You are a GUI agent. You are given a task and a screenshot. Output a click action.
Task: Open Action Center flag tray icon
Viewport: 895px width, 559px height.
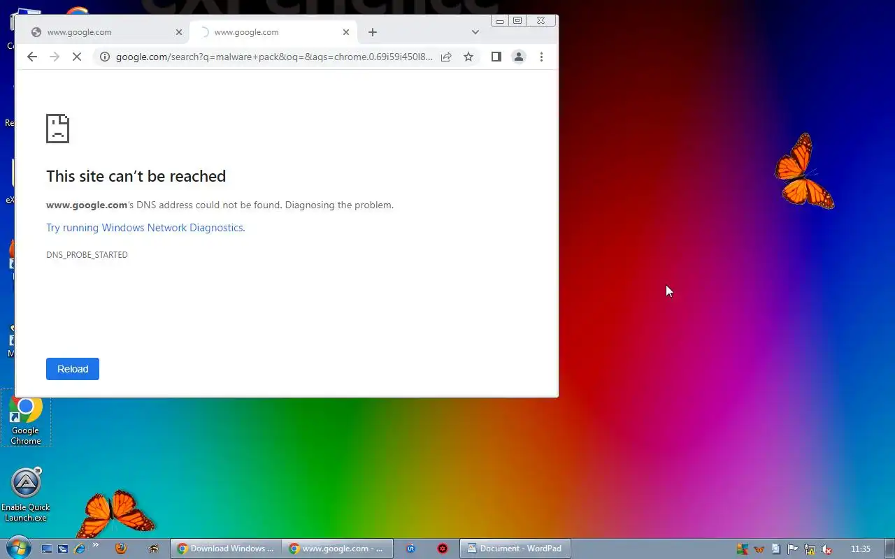(793, 549)
